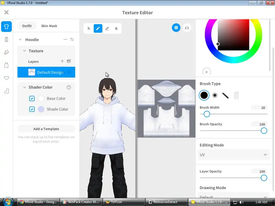Click the Brush Width slider
This screenshot has height=206, width=275.
tap(233, 114)
